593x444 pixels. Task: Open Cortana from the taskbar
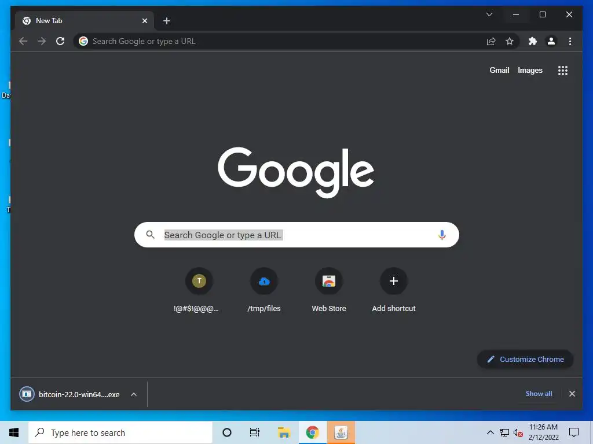point(227,432)
